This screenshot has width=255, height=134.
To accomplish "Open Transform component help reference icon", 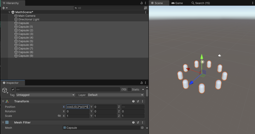I will point(133,101).
